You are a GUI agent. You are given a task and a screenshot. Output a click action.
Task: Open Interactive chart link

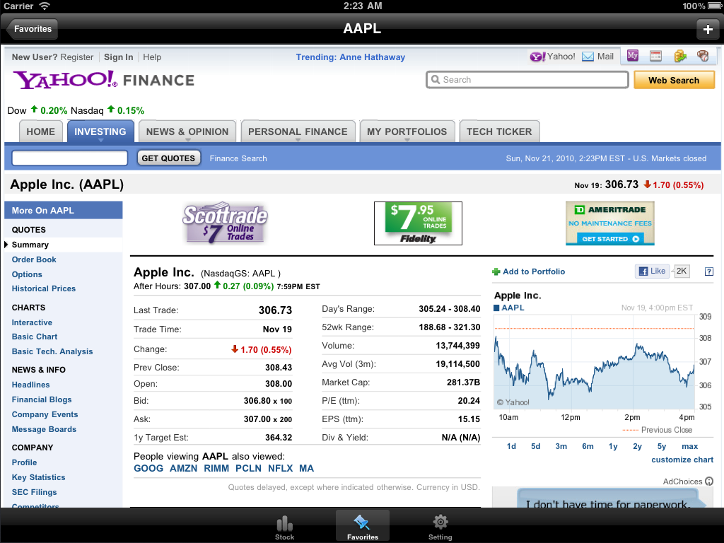point(32,322)
